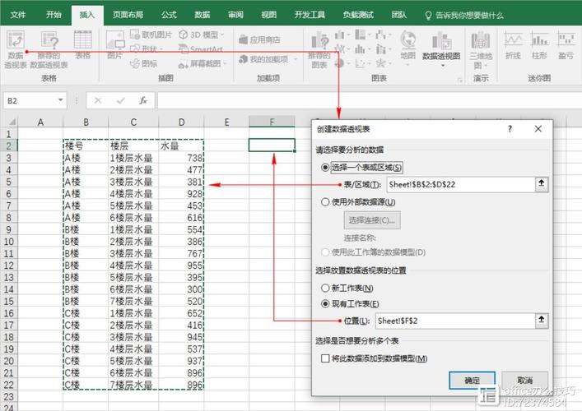Screen dimensions: 582x411
Task: Open the Shapes (形状) gallery
Action: 147,49
